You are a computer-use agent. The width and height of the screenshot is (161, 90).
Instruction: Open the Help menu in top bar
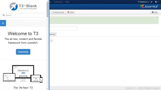click(x=67, y=2)
